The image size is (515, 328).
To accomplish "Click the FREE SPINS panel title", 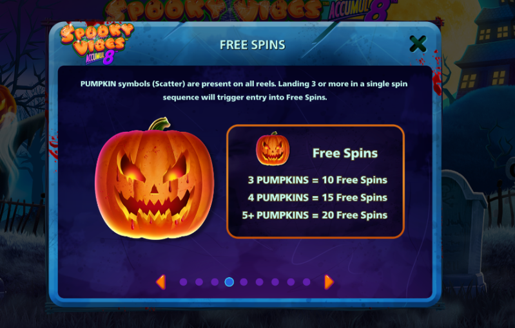I will [252, 45].
